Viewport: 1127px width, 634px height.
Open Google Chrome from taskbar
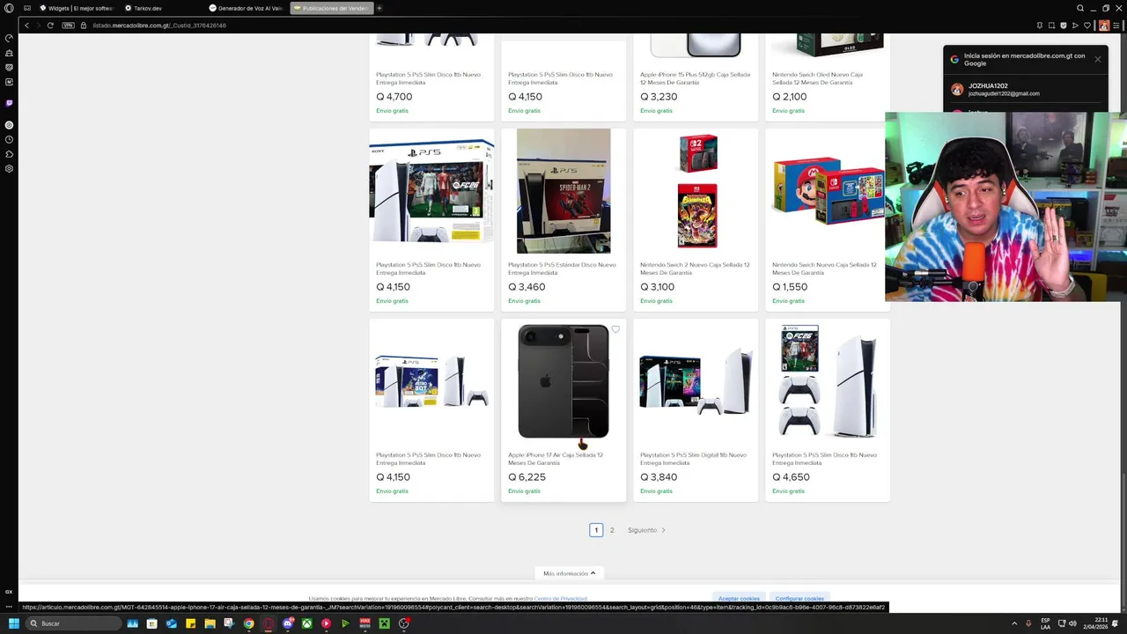[249, 623]
